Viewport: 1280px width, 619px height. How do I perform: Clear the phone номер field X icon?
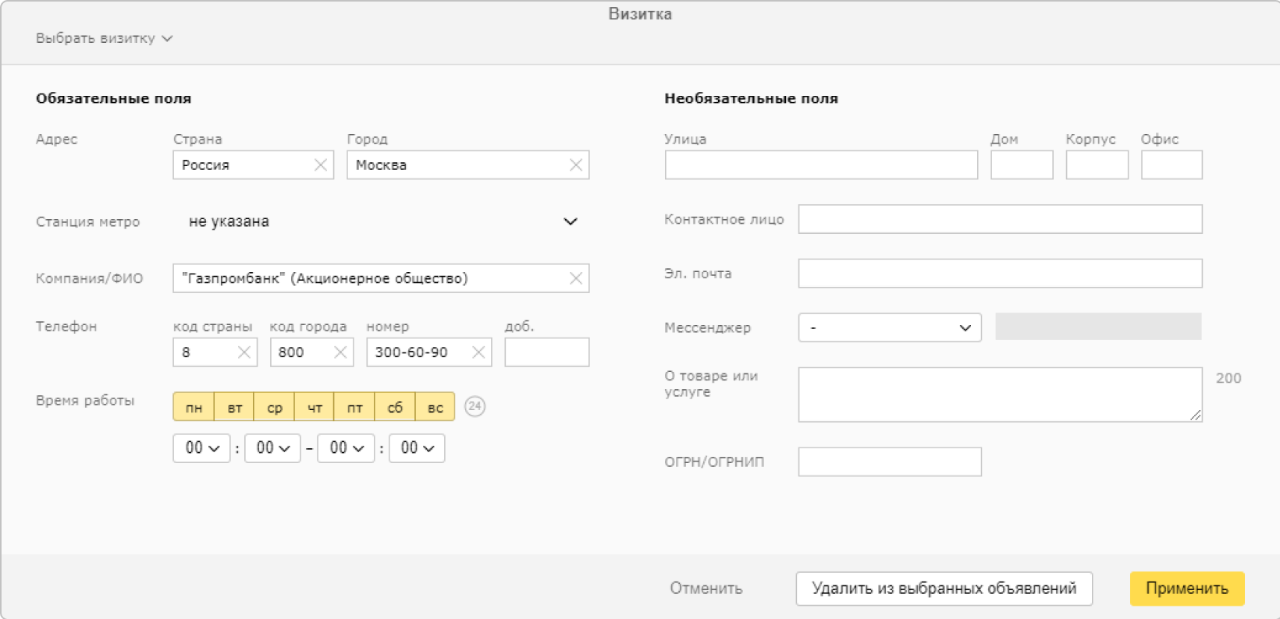click(x=478, y=352)
